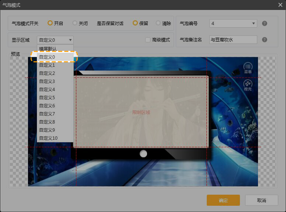Click the 取消 button

pos(262,200)
